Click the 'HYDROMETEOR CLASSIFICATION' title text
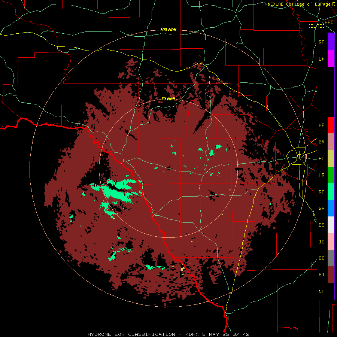The width and height of the screenshot is (337, 337). click(x=131, y=334)
